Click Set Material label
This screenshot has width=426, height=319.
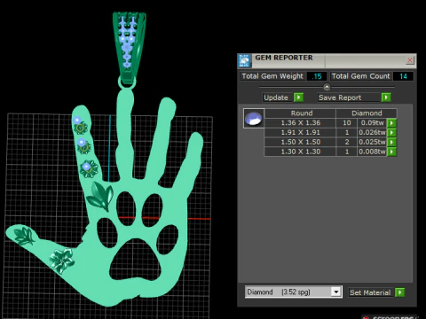[x=370, y=292]
